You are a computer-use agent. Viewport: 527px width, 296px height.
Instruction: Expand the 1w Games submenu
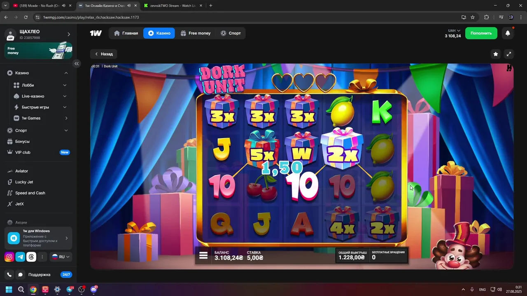click(x=66, y=118)
